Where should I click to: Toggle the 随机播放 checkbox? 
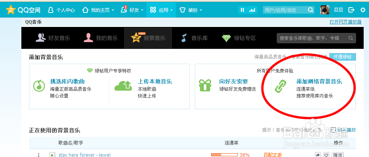(333, 130)
